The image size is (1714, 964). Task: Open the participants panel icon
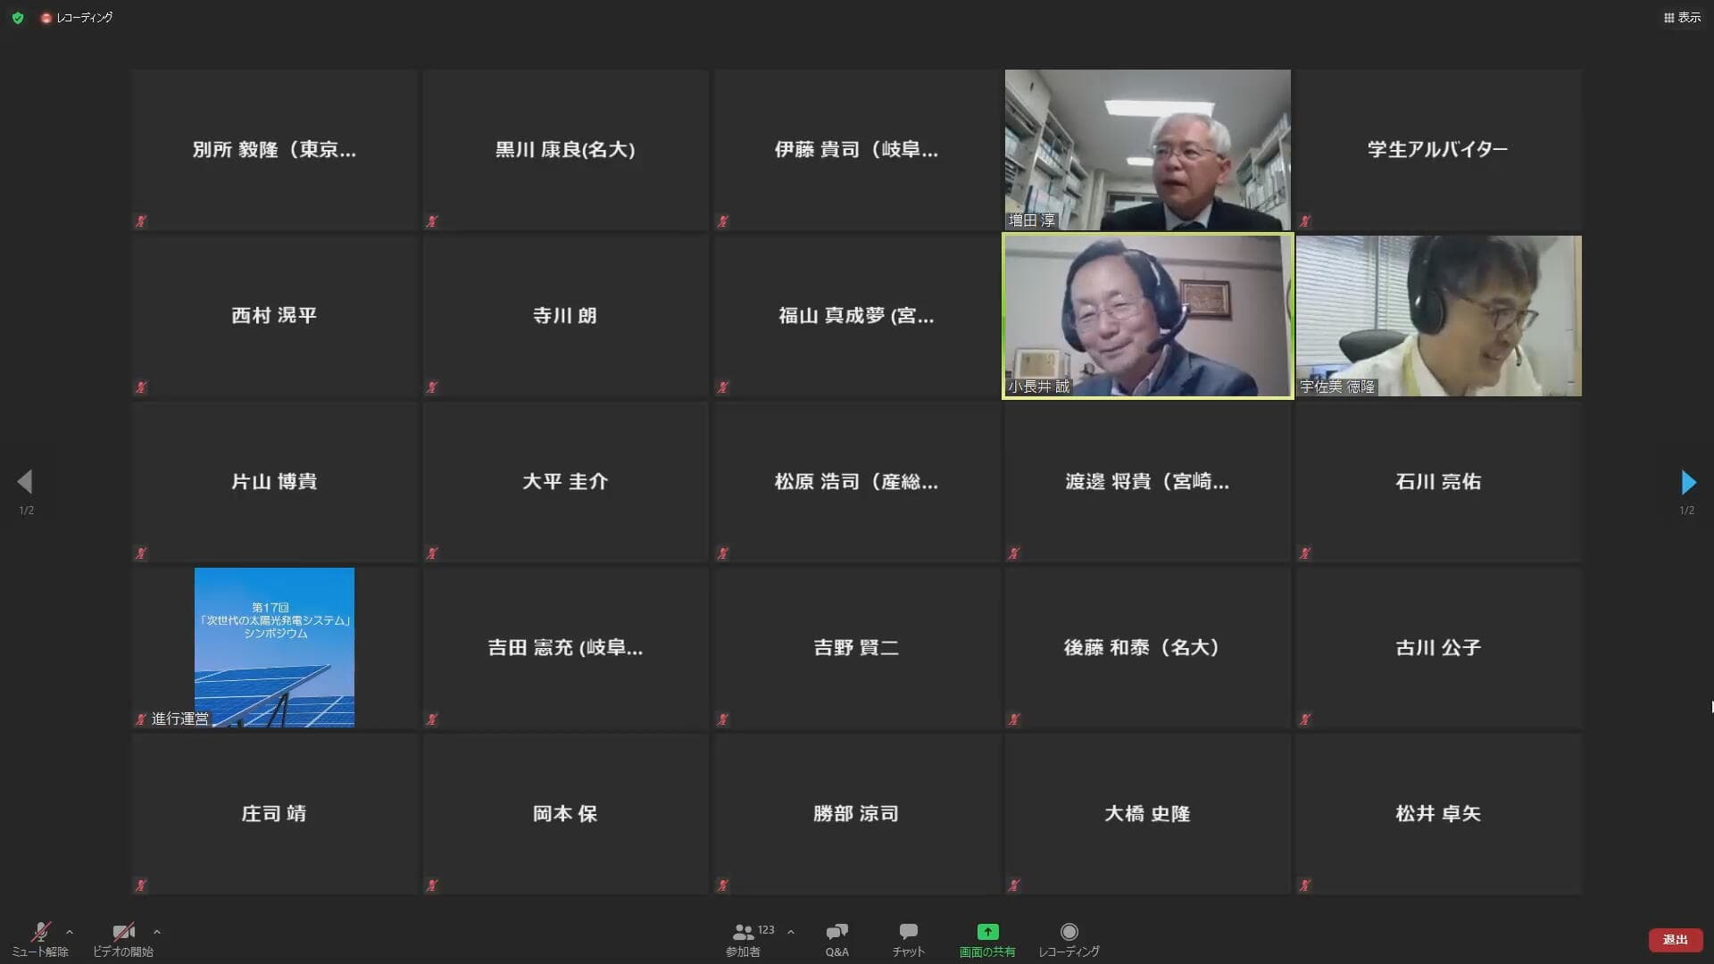click(x=743, y=933)
